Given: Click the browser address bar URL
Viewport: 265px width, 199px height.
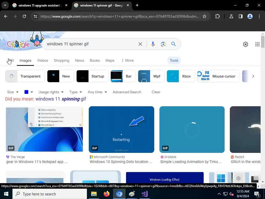Looking at the screenshot, I should (x=120, y=16).
